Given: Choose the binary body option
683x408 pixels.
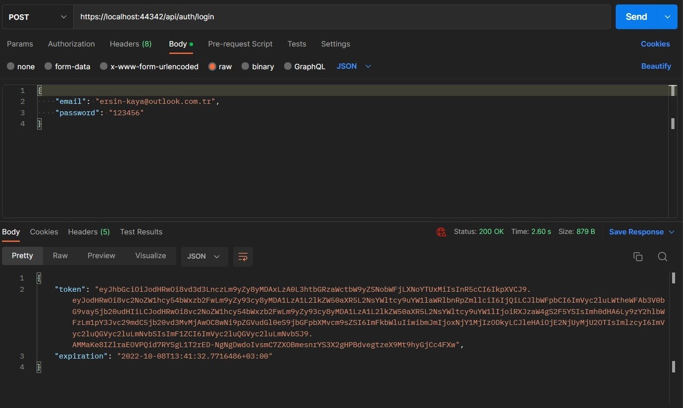Looking at the screenshot, I should click(257, 66).
